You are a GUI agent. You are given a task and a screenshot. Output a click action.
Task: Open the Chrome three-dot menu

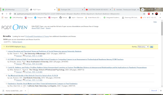[x=160, y=14]
